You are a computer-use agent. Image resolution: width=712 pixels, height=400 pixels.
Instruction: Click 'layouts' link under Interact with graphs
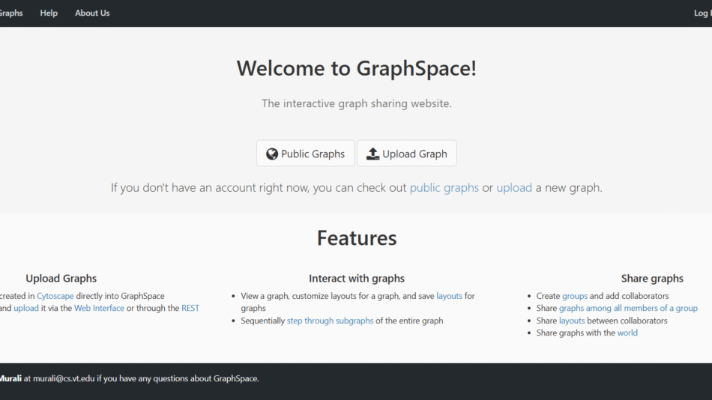(x=449, y=296)
